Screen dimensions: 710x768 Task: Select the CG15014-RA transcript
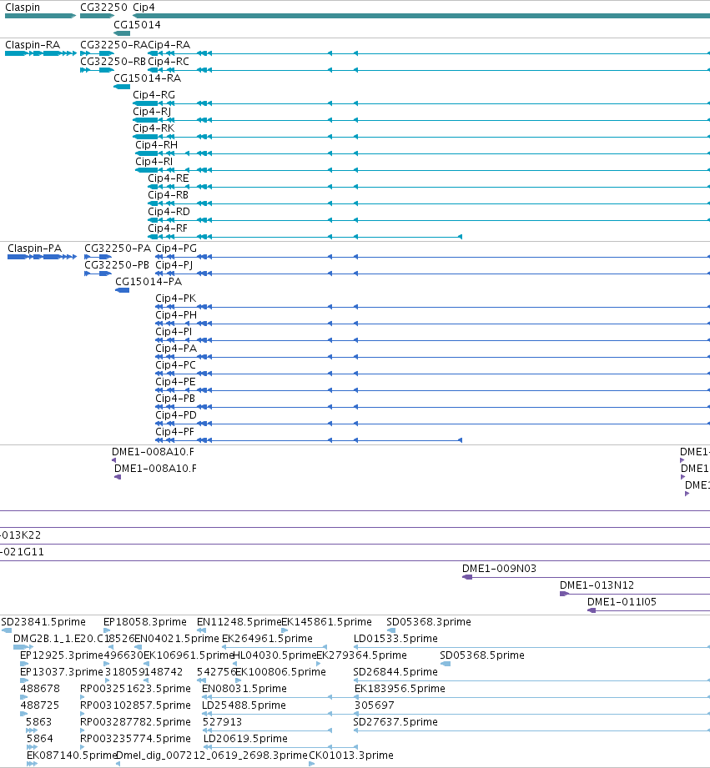[x=122, y=87]
